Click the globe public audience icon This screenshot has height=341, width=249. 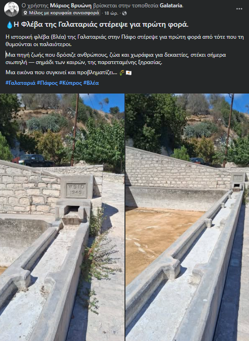pos(125,13)
